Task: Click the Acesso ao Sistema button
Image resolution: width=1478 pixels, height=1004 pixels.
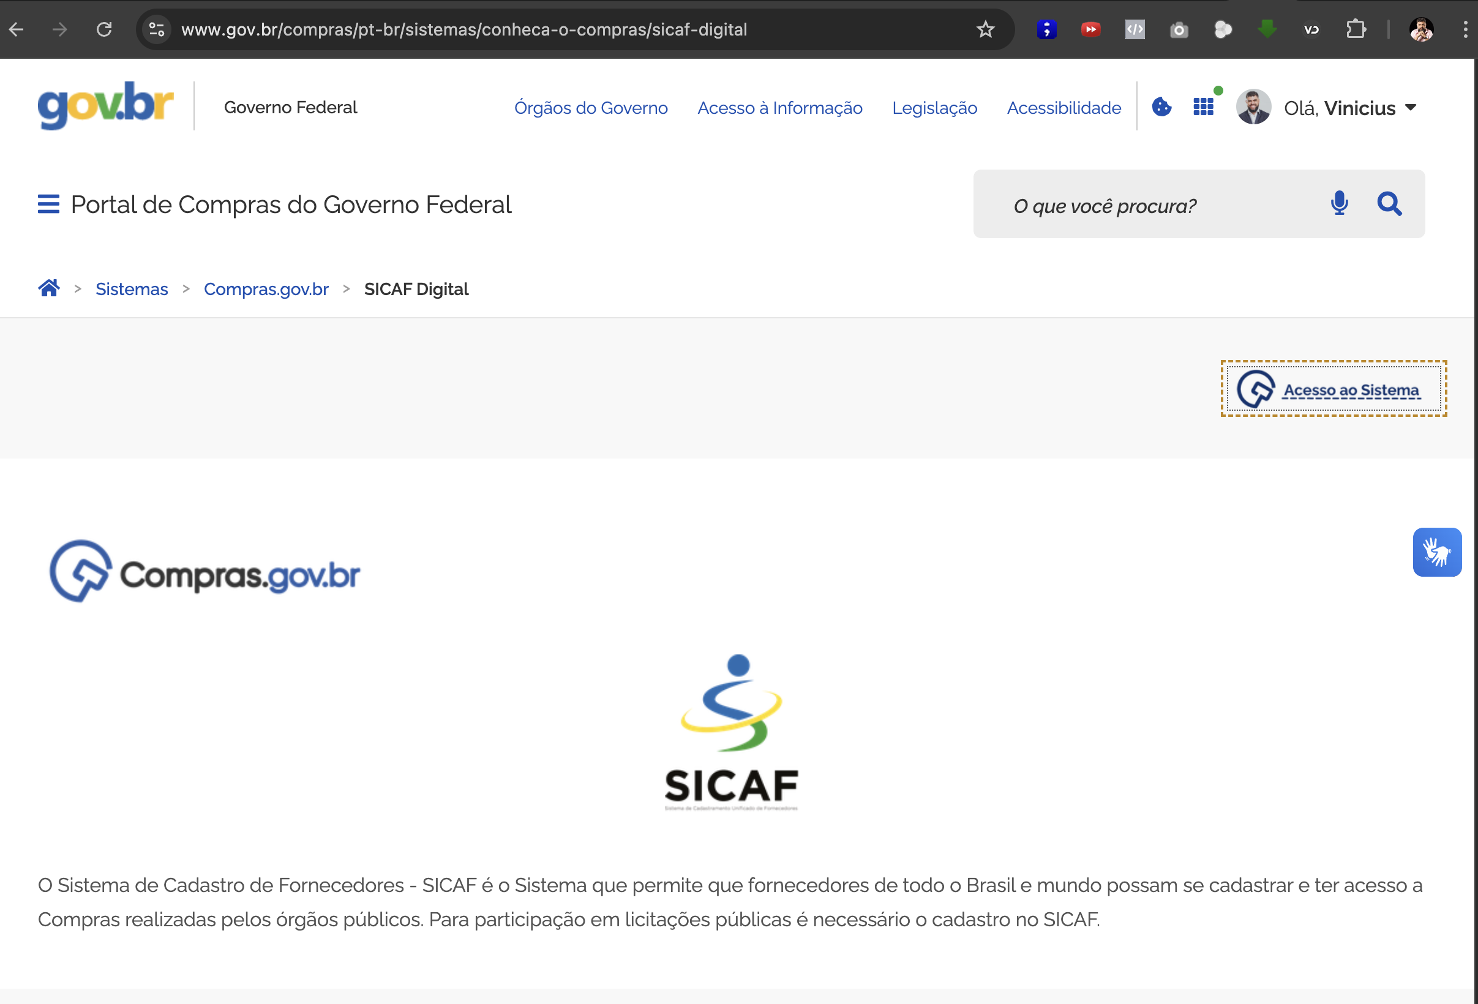Action: coord(1334,389)
